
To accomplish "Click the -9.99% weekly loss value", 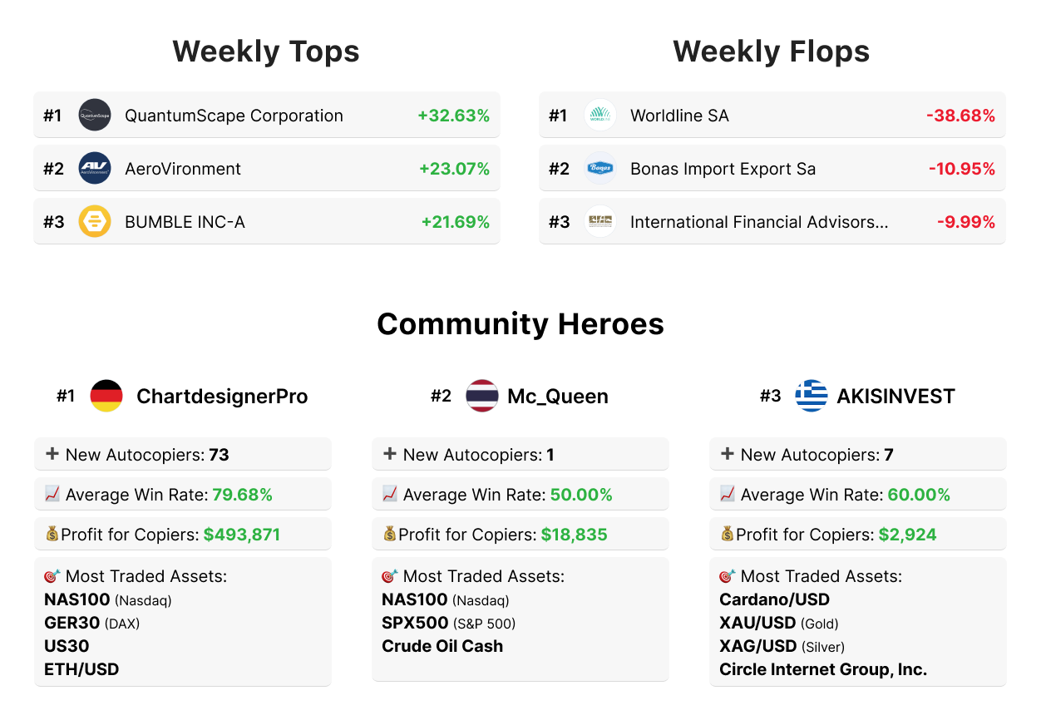I will coord(966,222).
